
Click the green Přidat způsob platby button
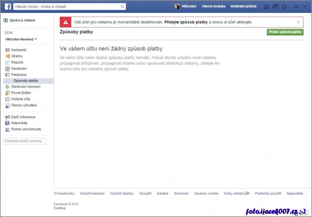pos(285,32)
